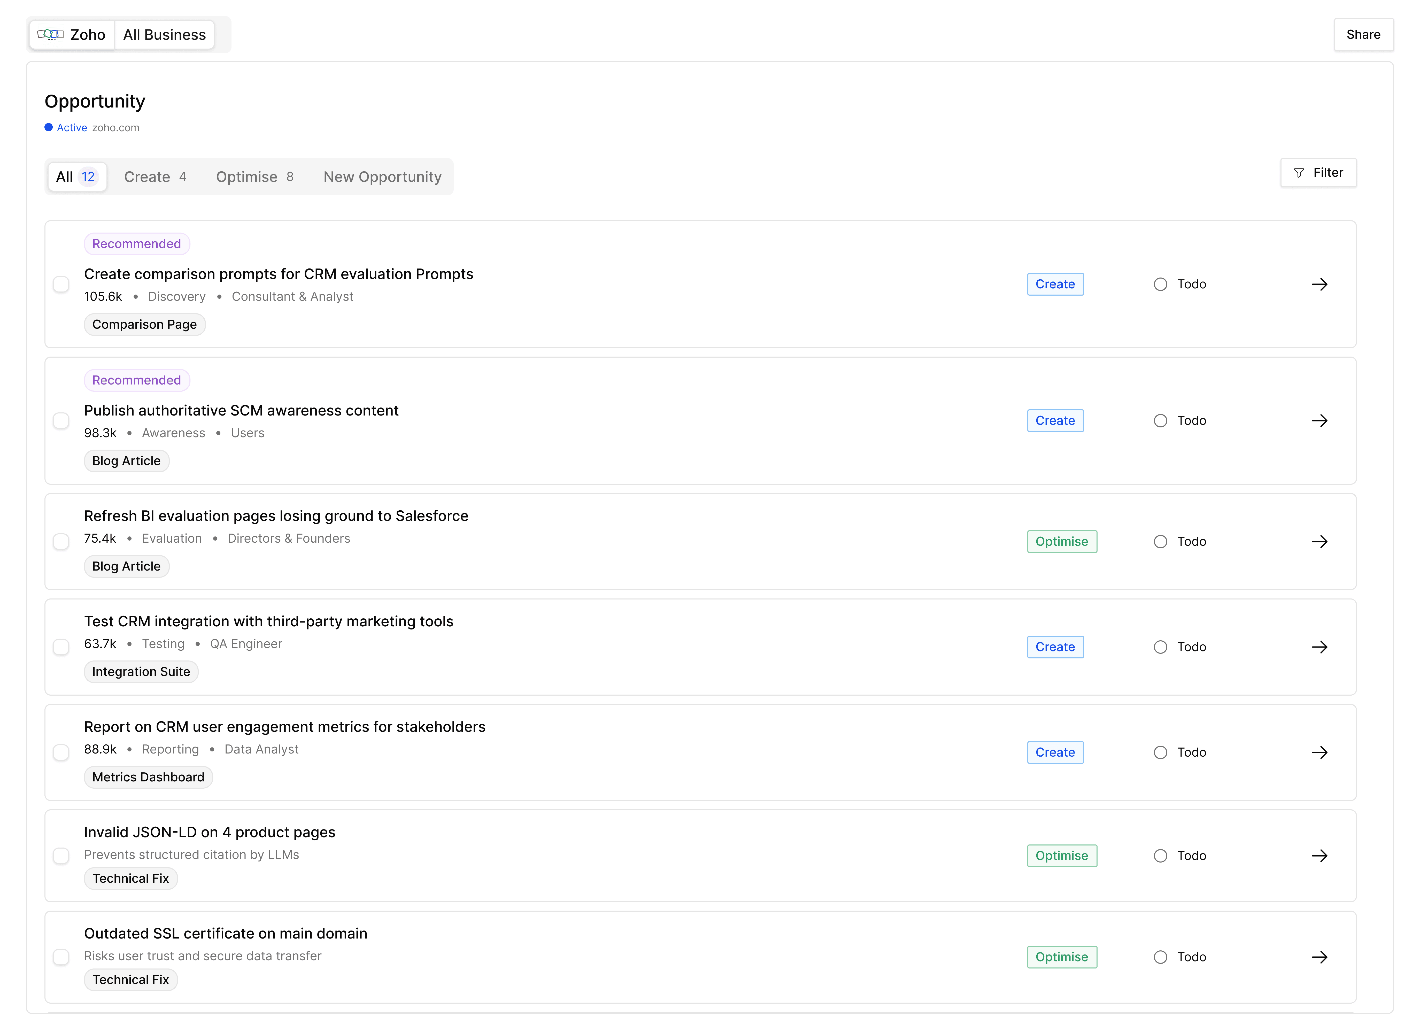Open arrow for CRM evaluation Prompts opportunity
Screen dimensions: 1420x1015
pos(1319,284)
